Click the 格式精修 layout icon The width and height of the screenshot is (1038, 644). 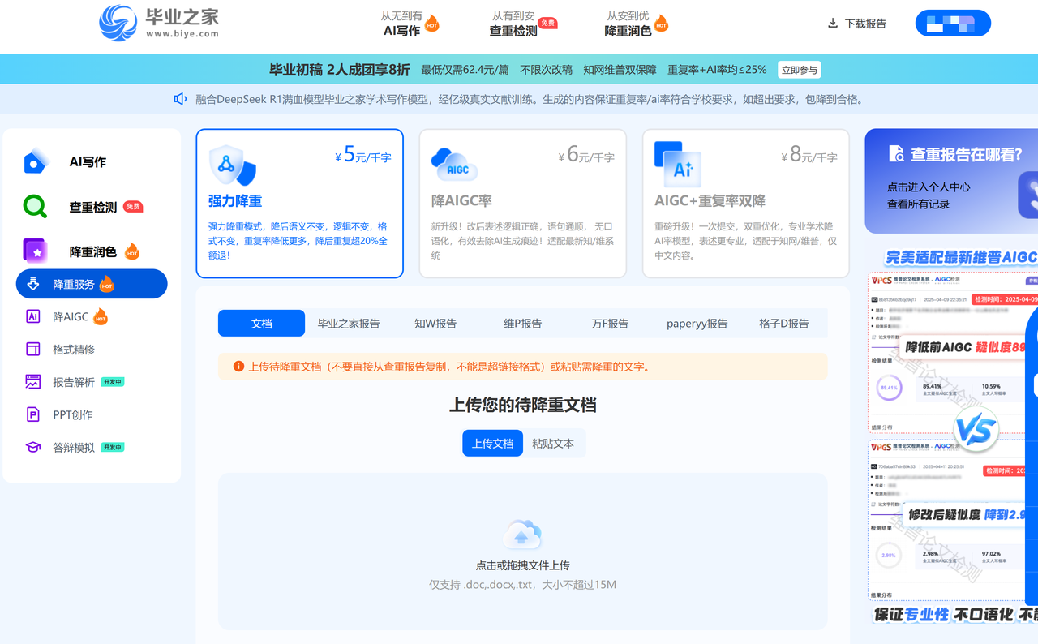(33, 350)
